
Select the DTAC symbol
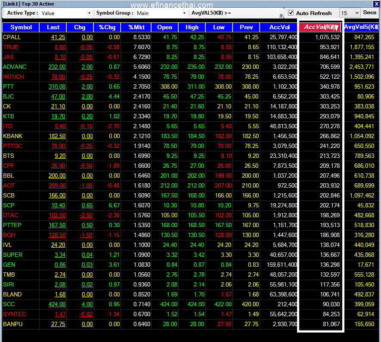[11, 215]
